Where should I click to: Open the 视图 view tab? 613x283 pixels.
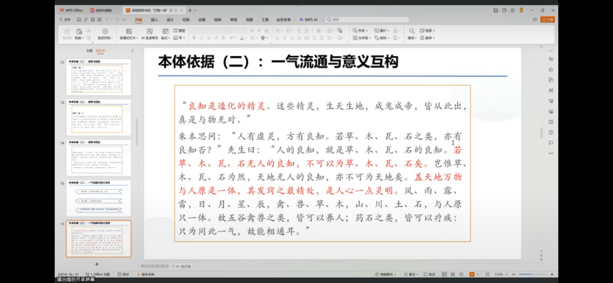(x=250, y=19)
